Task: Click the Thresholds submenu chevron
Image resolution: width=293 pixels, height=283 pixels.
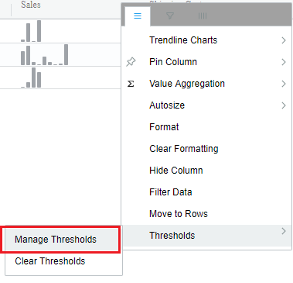Action: click(x=284, y=231)
